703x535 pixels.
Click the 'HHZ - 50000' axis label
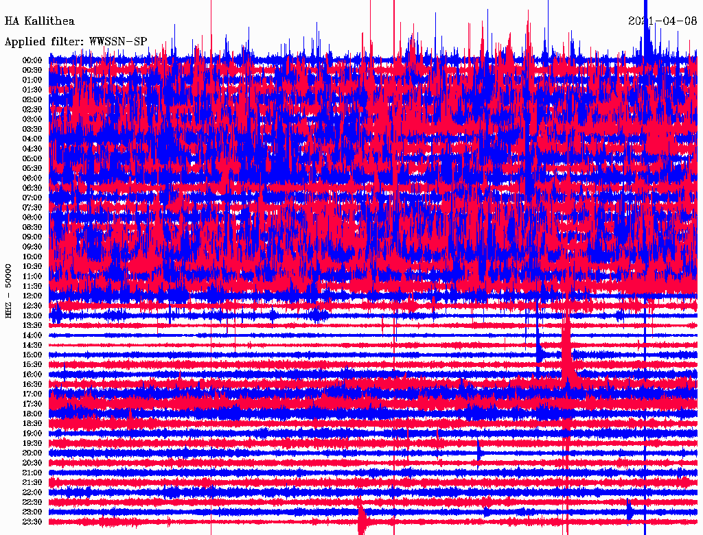pyautogui.click(x=8, y=292)
